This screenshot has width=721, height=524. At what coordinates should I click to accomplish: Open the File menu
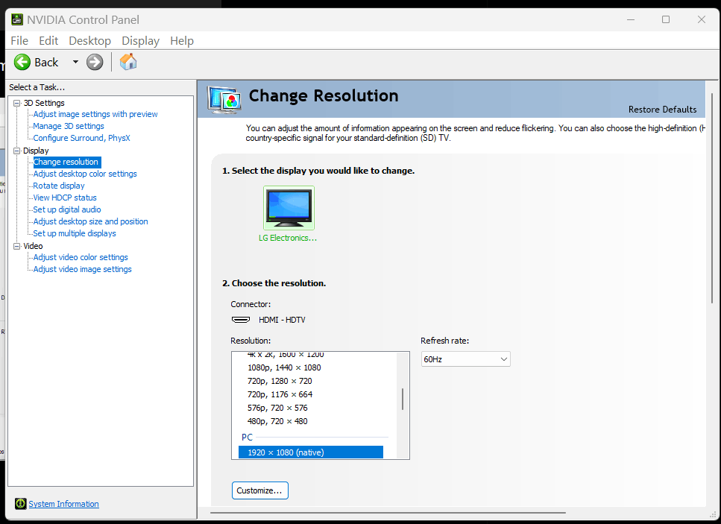[19, 41]
